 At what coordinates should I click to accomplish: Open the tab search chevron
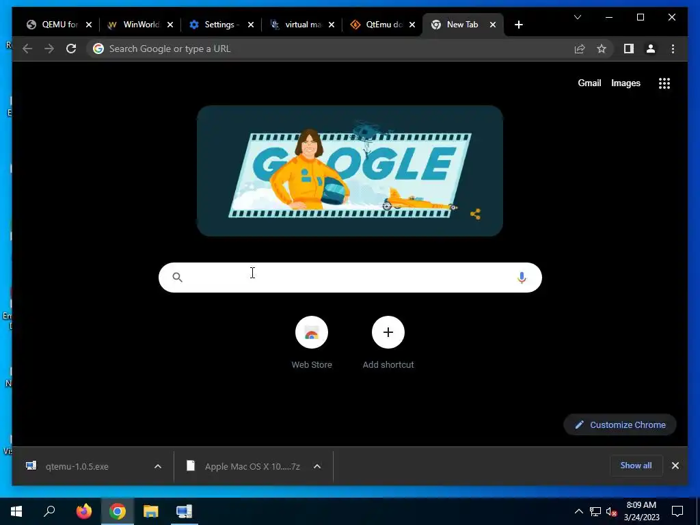click(x=577, y=17)
